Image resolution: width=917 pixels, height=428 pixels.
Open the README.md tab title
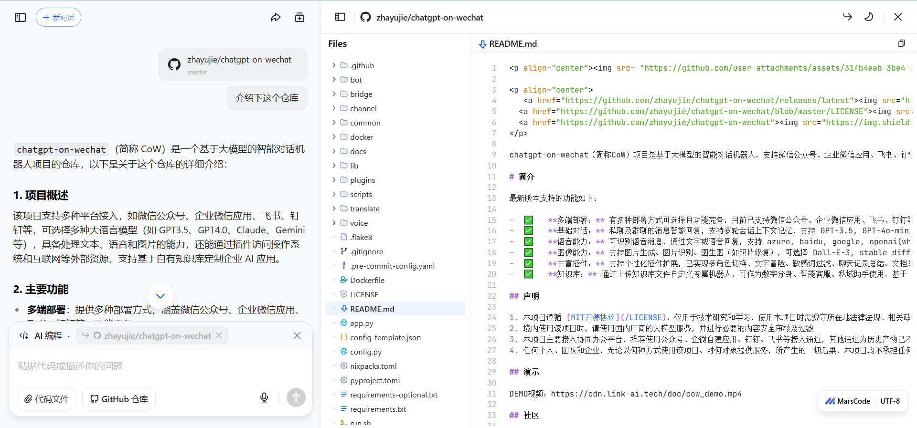pos(513,44)
